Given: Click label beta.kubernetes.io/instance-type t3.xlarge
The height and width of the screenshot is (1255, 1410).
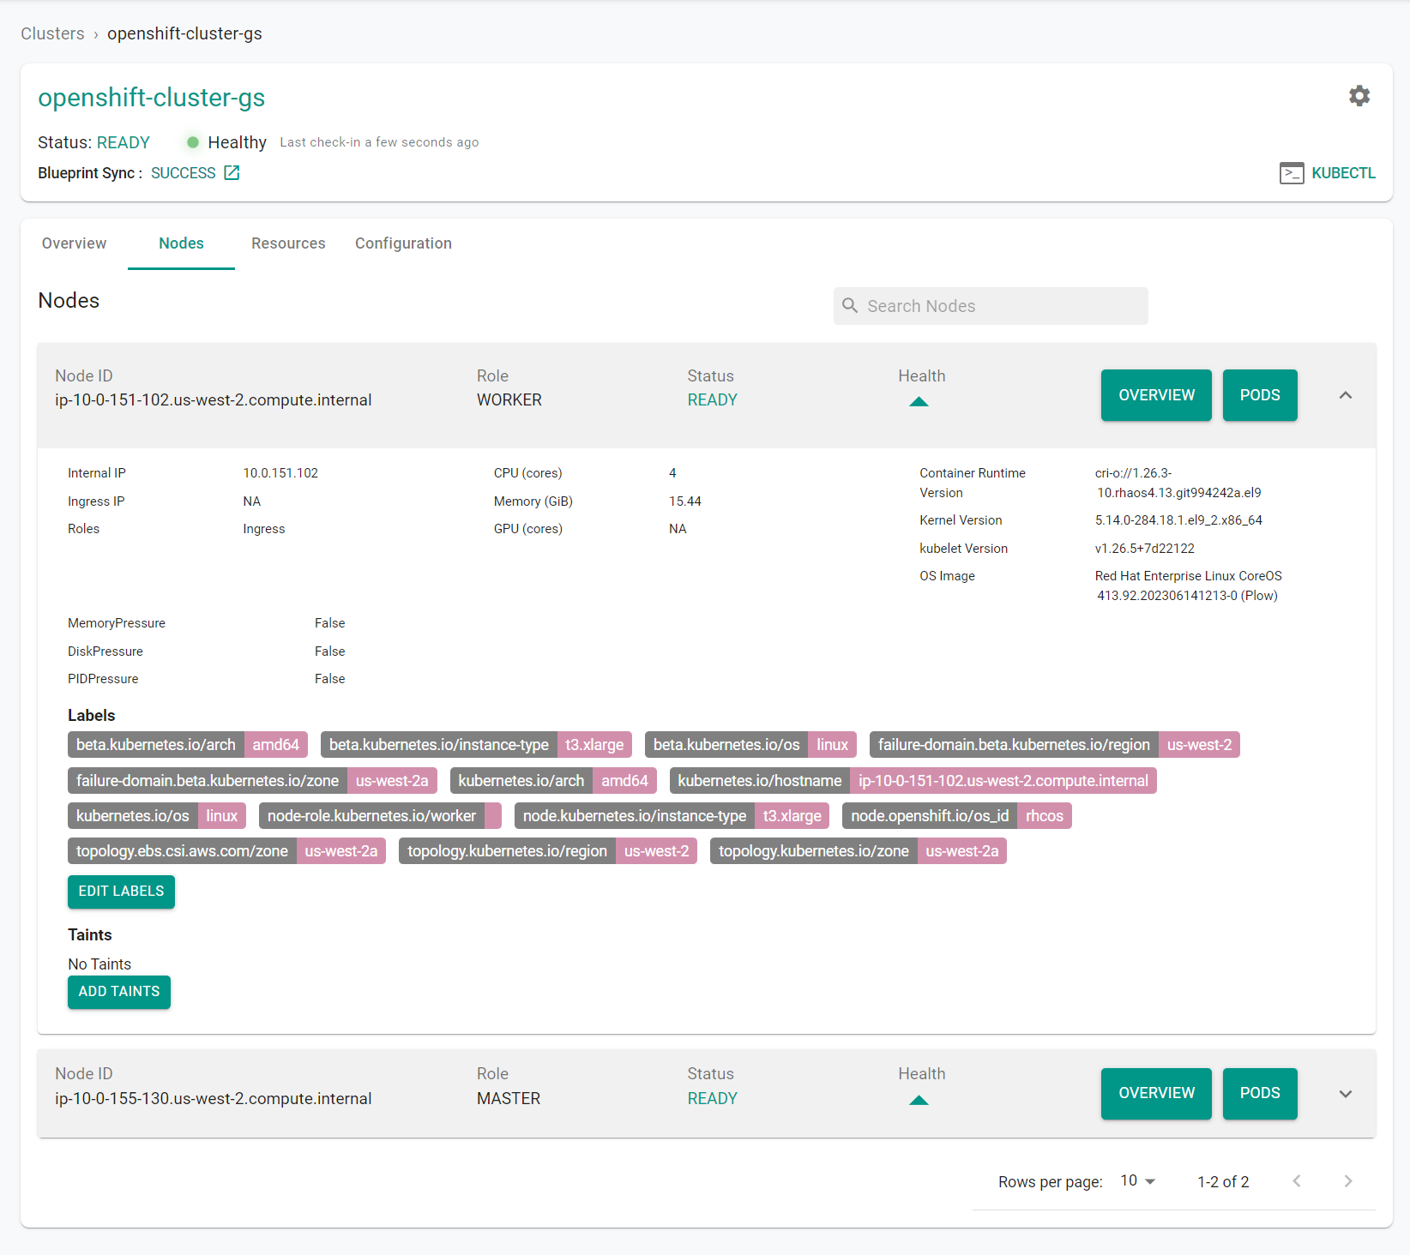Looking at the screenshot, I should click(x=476, y=745).
